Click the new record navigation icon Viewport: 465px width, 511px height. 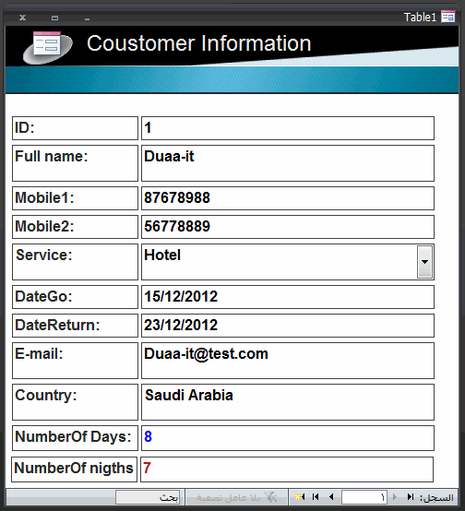click(300, 496)
